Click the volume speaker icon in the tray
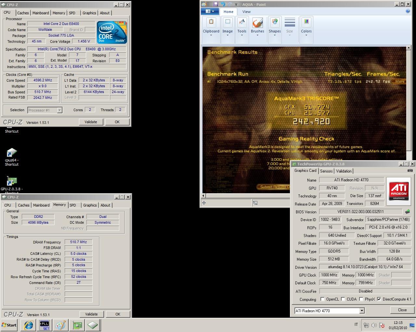 tap(374, 325)
